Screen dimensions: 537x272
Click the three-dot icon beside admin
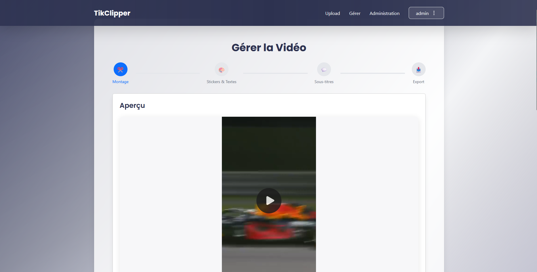pos(434,13)
